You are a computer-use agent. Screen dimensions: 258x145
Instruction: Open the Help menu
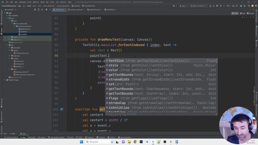70,2
